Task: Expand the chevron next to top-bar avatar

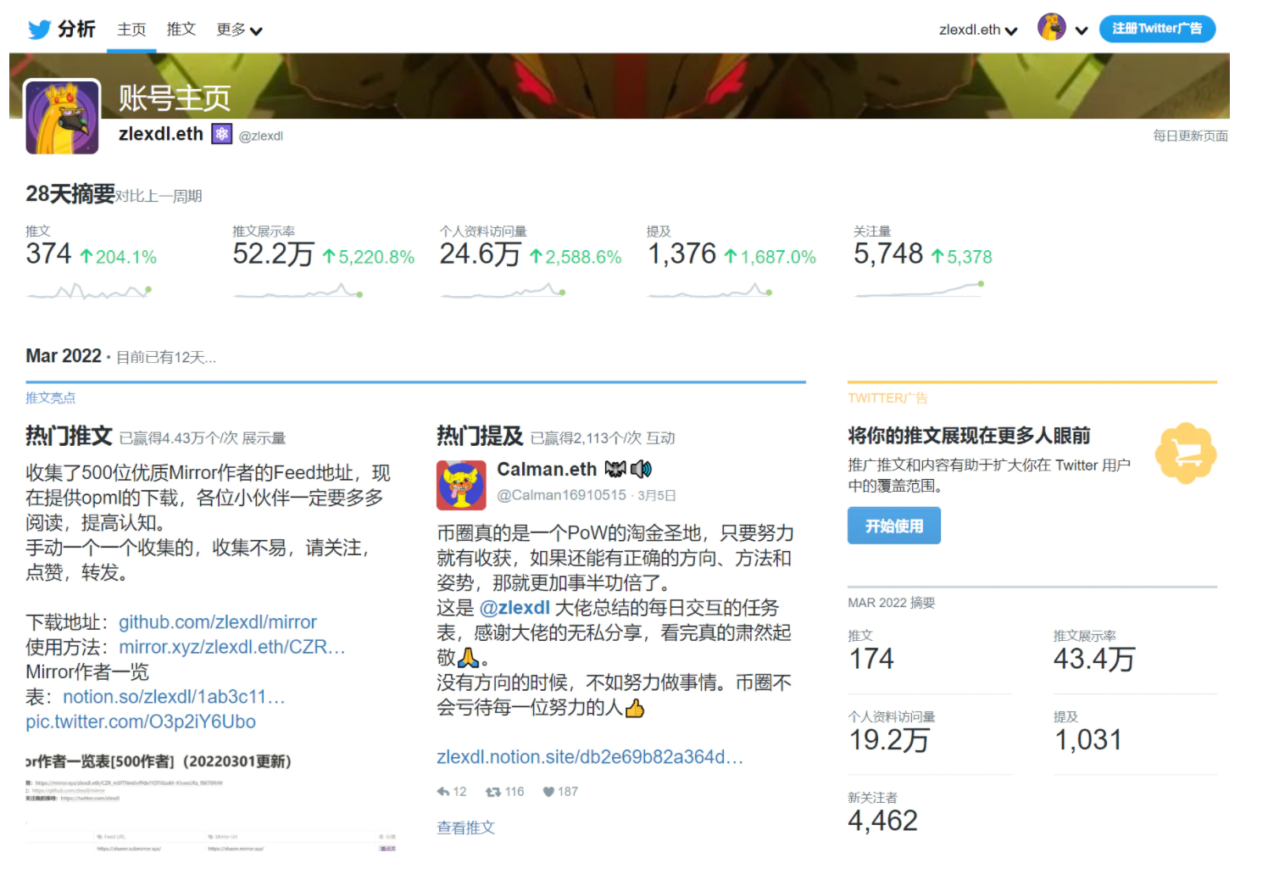Action: (x=1082, y=31)
